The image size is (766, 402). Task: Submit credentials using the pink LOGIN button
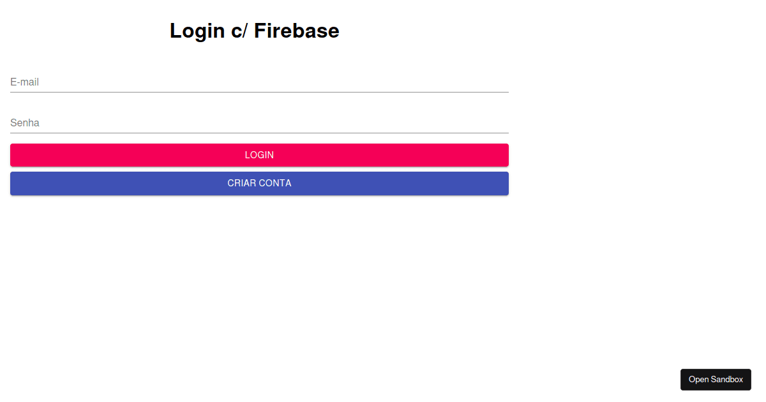259,154
